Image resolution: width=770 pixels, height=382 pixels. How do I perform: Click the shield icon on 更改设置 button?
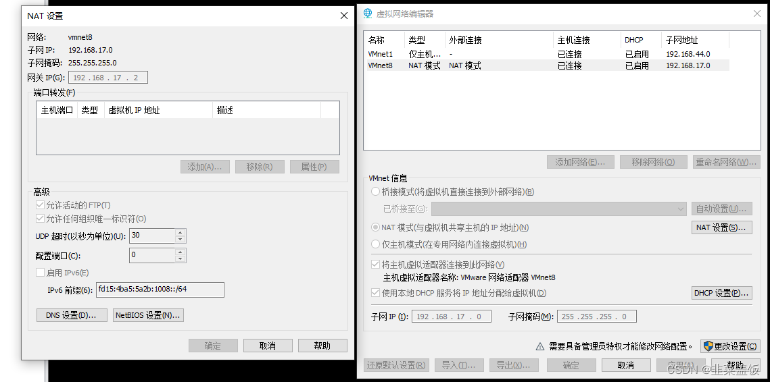click(708, 346)
